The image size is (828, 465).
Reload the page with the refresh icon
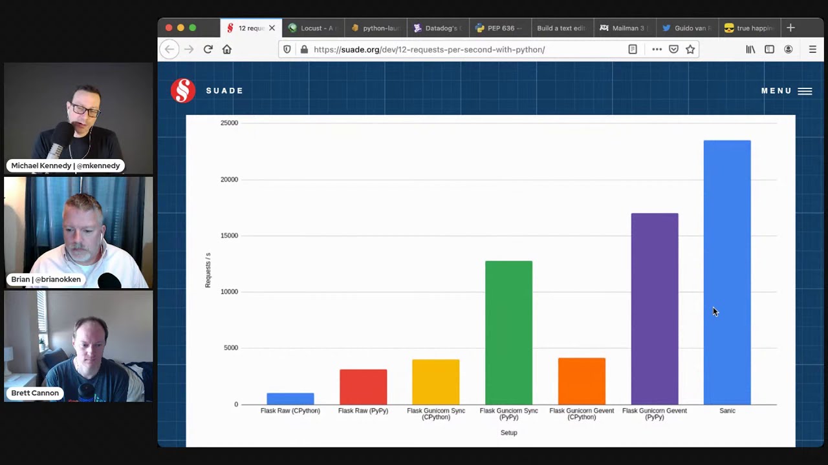208,49
